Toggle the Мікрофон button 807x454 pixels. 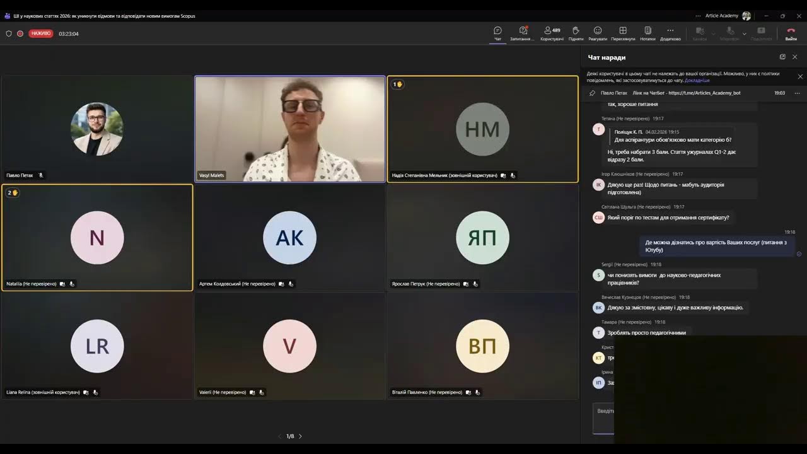click(x=729, y=33)
